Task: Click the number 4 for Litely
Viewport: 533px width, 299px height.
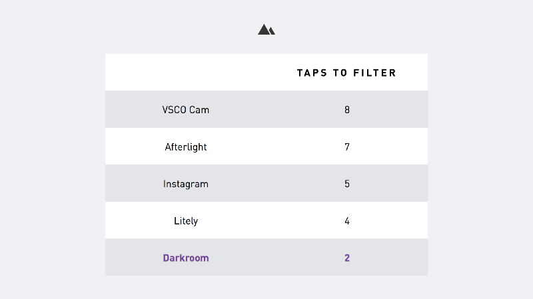Action: [x=347, y=221]
